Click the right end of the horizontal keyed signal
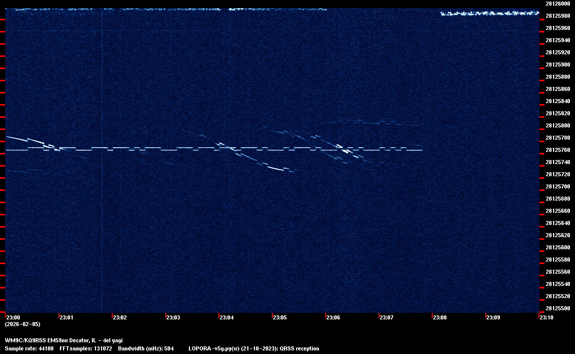The height and width of the screenshot is (354, 575). [421, 150]
